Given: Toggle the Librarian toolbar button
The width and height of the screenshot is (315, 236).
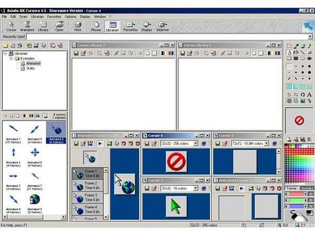Looking at the screenshot, I should point(112,27).
